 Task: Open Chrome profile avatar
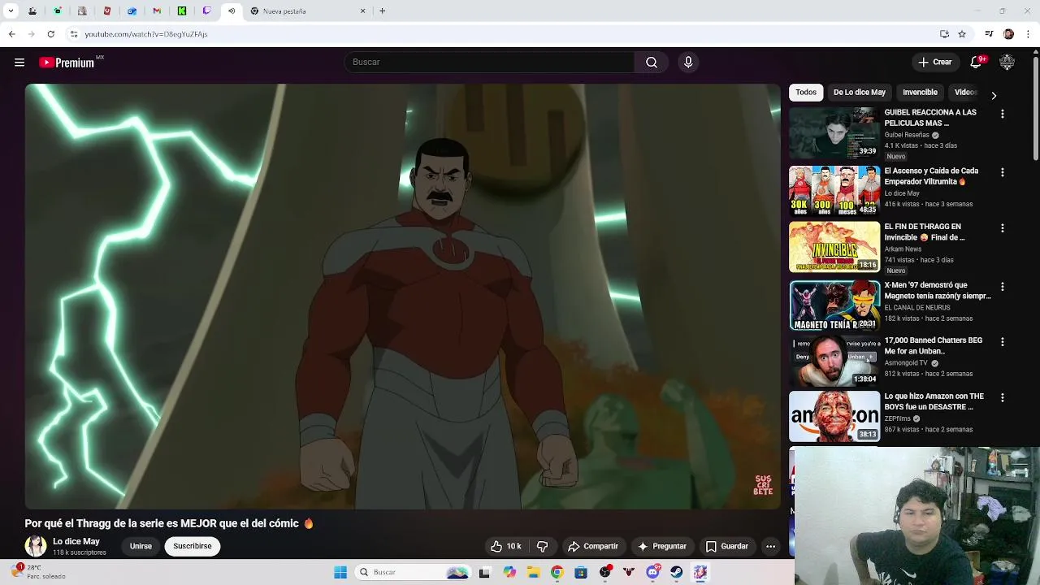pyautogui.click(x=1008, y=34)
